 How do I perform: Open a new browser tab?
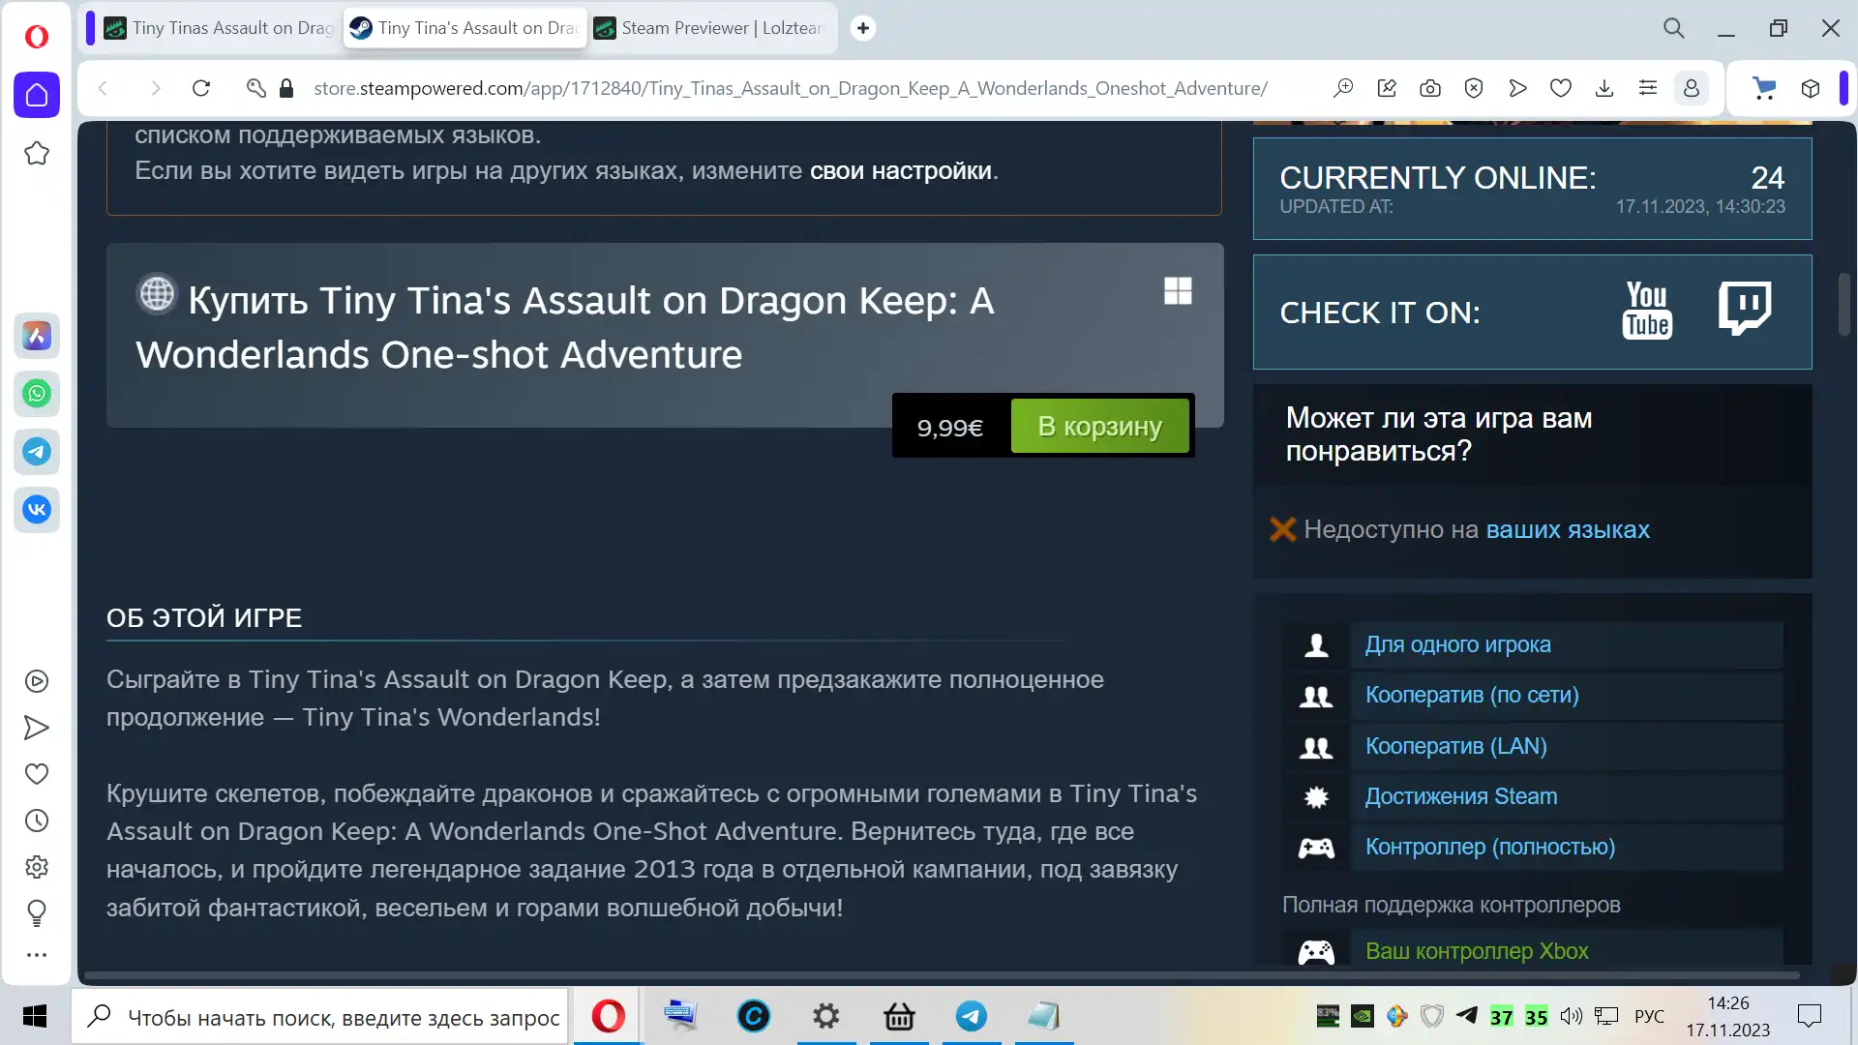coord(863,28)
